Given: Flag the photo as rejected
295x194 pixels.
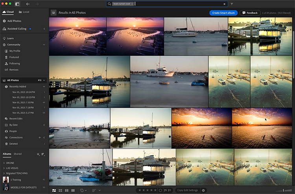Looking at the screenshot, I should (170, 190).
